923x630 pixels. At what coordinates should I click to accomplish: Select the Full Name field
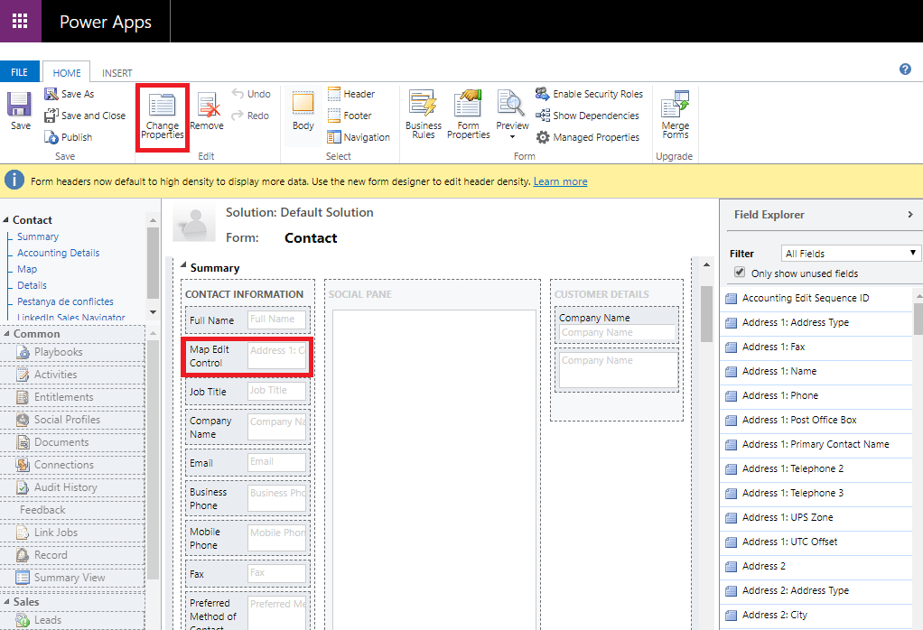point(247,320)
